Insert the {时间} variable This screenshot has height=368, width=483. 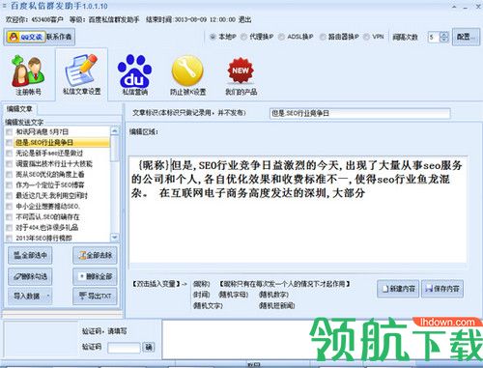202,295
